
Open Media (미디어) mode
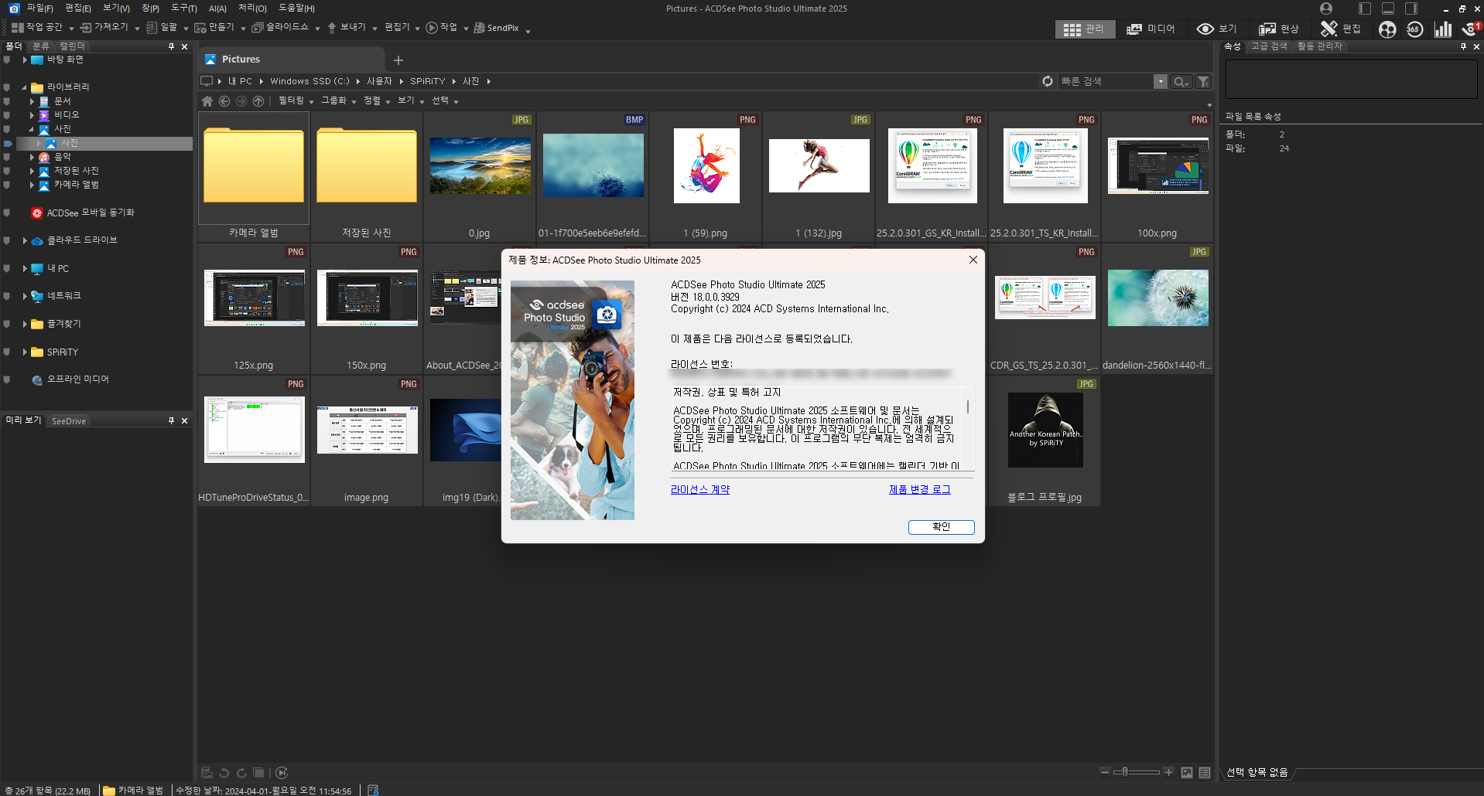1151,29
